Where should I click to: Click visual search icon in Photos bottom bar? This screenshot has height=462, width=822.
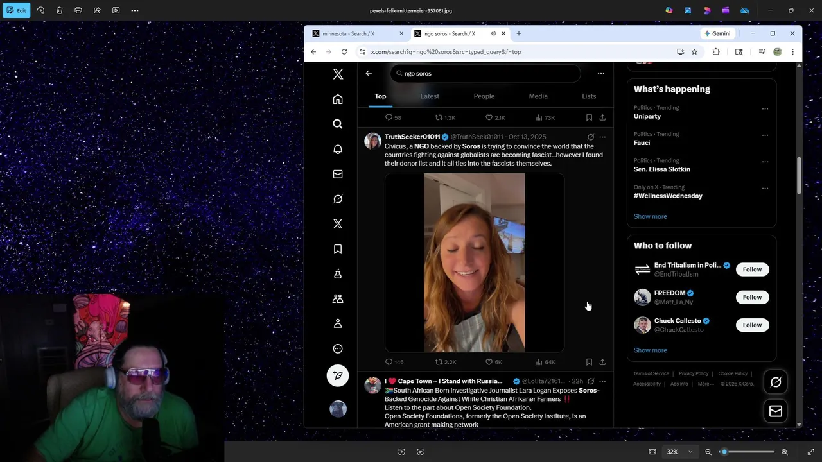(401, 452)
